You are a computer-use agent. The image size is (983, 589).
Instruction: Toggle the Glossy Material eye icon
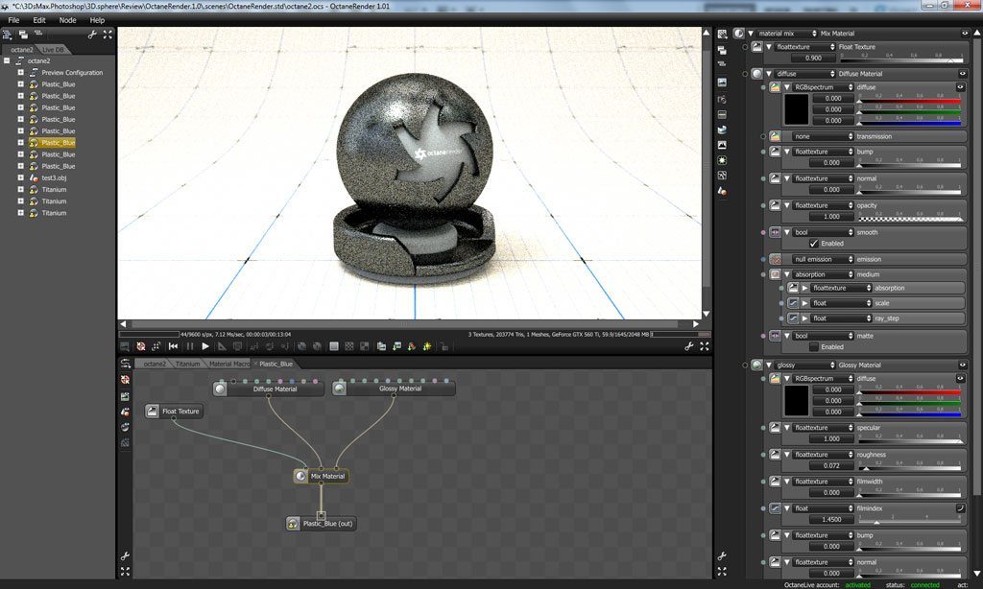pos(962,365)
